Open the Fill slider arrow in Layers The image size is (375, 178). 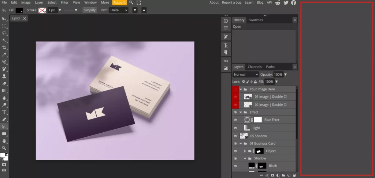tap(276, 82)
